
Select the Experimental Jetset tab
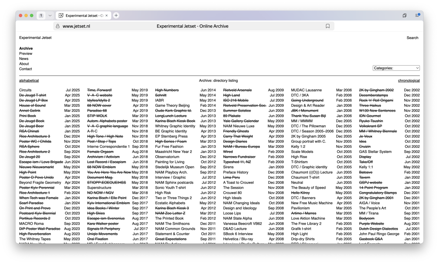tap(83, 16)
